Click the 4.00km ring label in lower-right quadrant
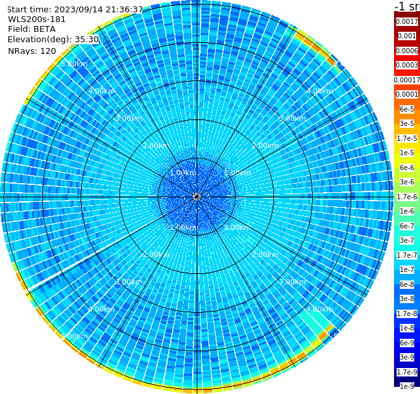 pyautogui.click(x=319, y=309)
